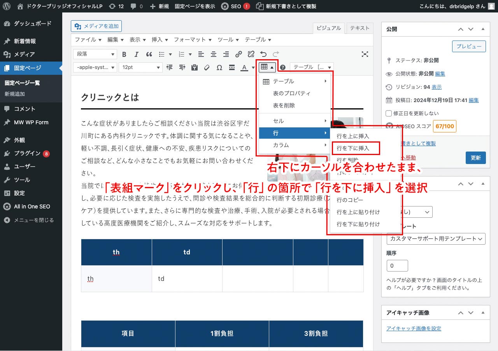498x351 pixels.
Task: Open the -apple-system font family dropdown
Action: (95, 67)
